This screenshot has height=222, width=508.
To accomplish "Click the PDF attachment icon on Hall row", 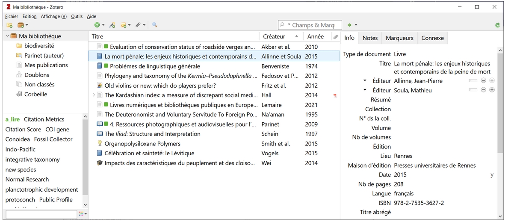I will [x=335, y=95].
